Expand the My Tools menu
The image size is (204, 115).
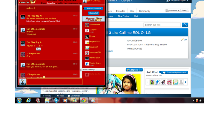click(x=59, y=96)
